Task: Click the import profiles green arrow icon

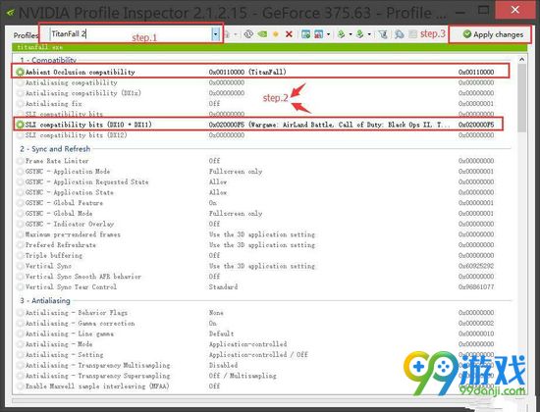Action: click(x=360, y=34)
